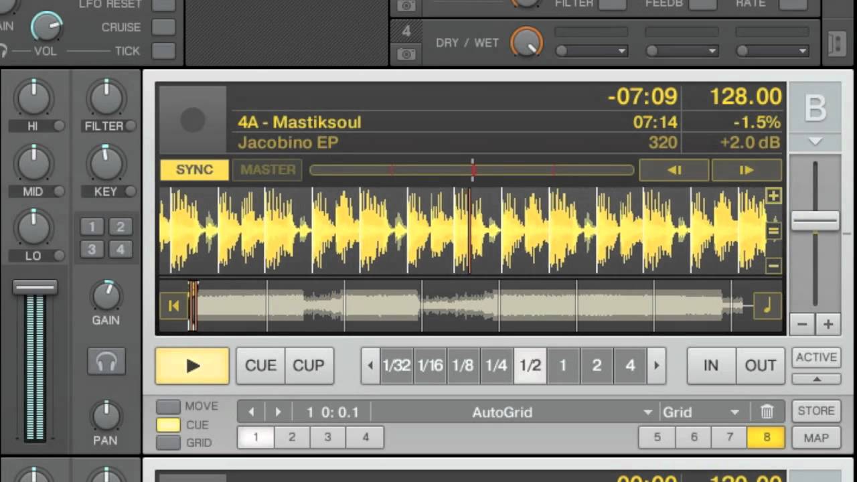Trigger hotcue 1
Viewport: 857px width, 482px height.
256,437
